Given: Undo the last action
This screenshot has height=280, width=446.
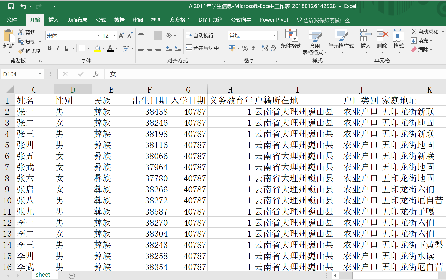Looking at the screenshot, I should [23, 6].
